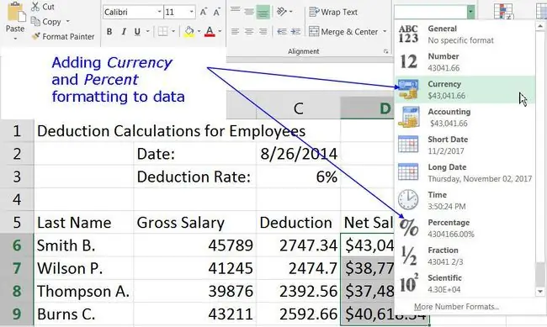Click the Middle Align icon

[x=249, y=12]
